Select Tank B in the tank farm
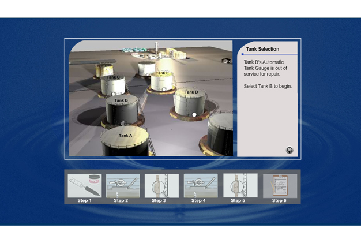The width and height of the screenshot is (361, 239). coord(122,110)
